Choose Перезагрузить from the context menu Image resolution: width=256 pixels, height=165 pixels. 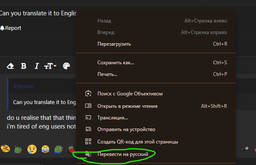coord(156,44)
